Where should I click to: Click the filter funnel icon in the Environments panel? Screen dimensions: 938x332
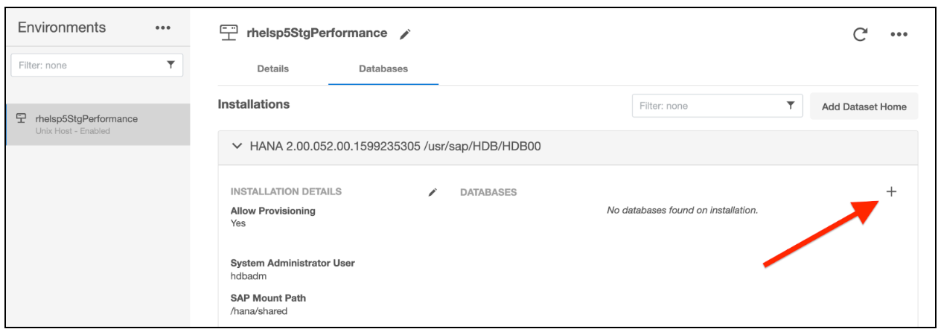170,66
